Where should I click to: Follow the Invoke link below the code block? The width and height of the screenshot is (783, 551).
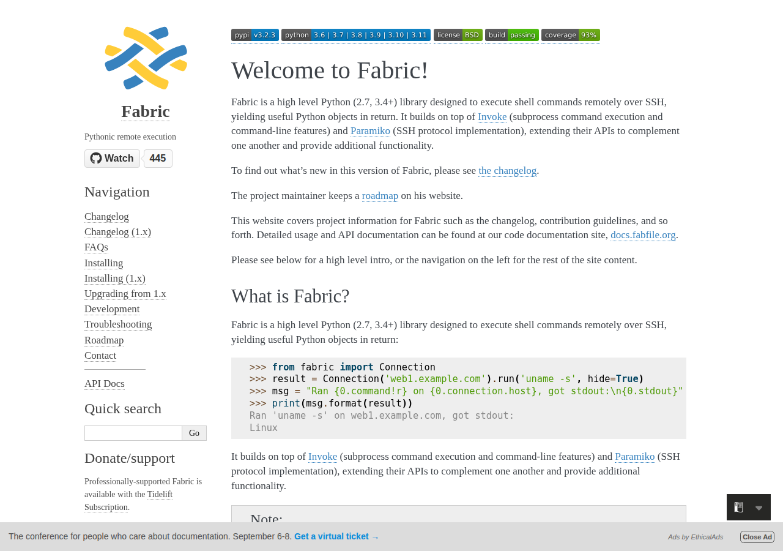pos(323,457)
